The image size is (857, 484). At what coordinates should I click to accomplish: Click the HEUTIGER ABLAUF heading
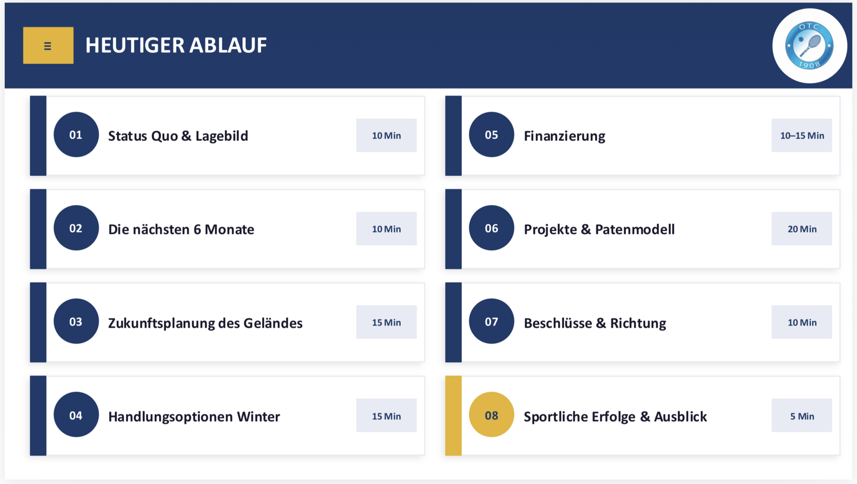[x=176, y=46]
